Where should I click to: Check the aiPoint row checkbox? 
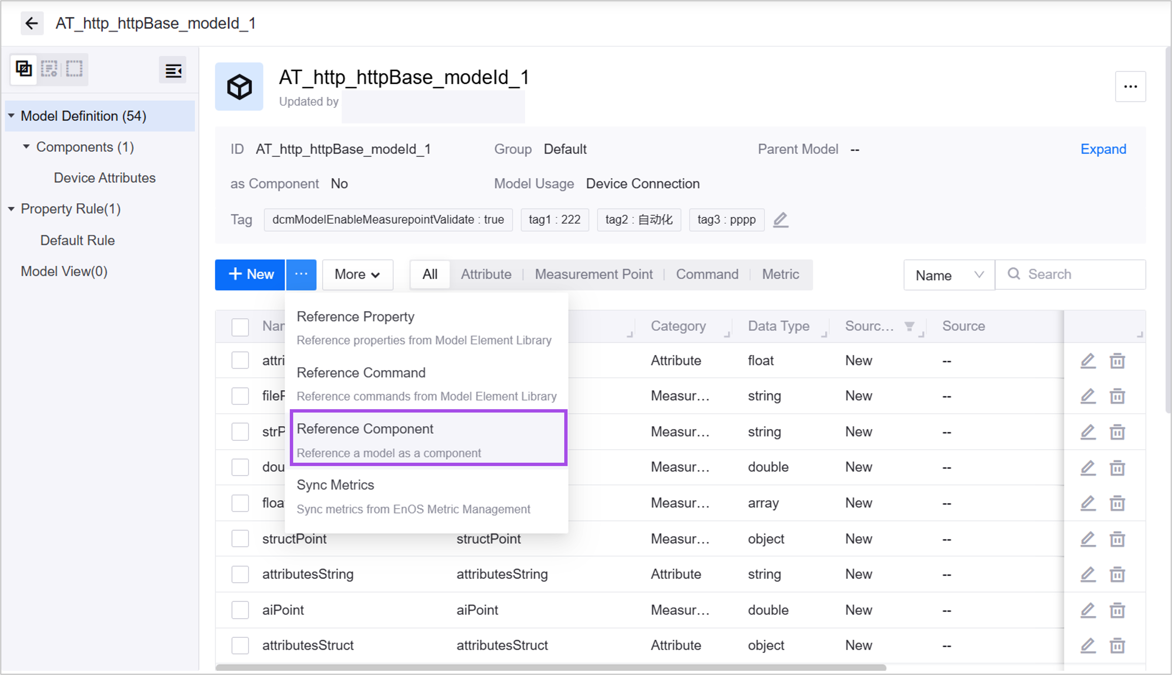(x=240, y=610)
